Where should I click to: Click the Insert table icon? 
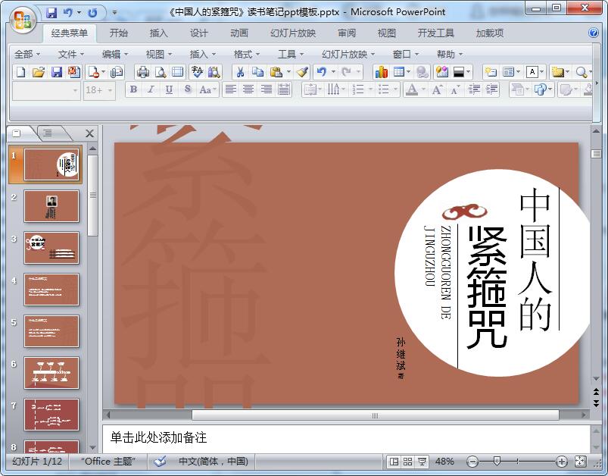coord(399,72)
